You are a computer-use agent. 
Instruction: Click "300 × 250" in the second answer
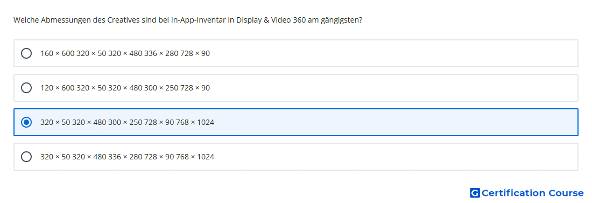pos(161,88)
